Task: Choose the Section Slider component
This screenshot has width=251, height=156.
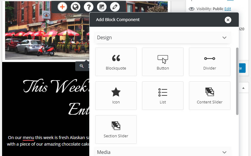Action: point(116,130)
